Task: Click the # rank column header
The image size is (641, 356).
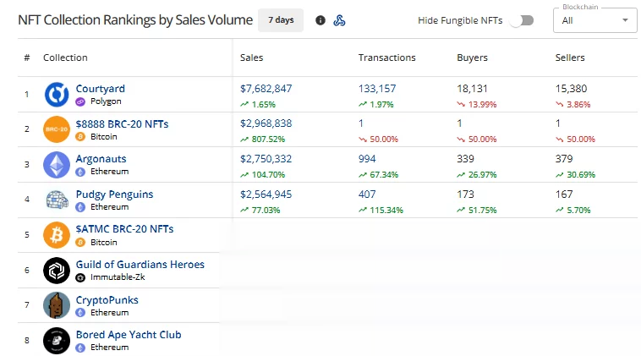Action: click(27, 58)
